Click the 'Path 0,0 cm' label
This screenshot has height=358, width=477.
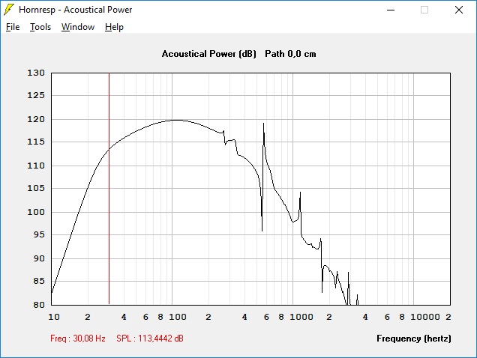click(290, 54)
